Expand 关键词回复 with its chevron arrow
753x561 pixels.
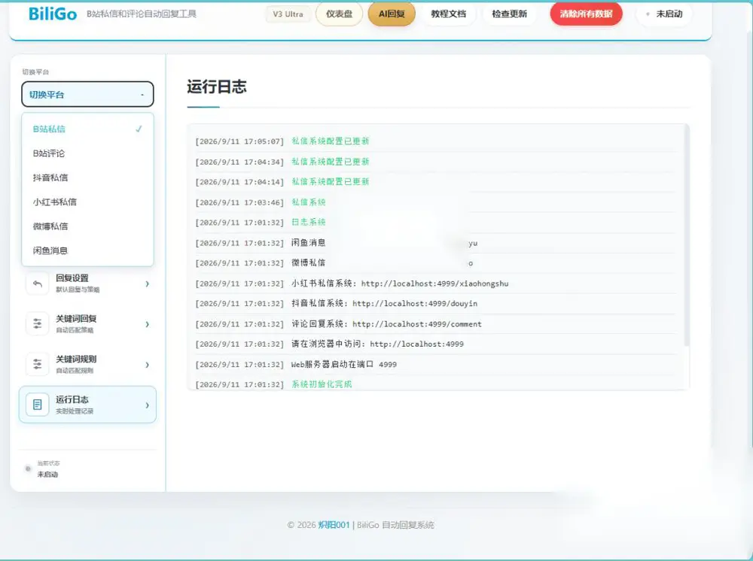(x=147, y=324)
